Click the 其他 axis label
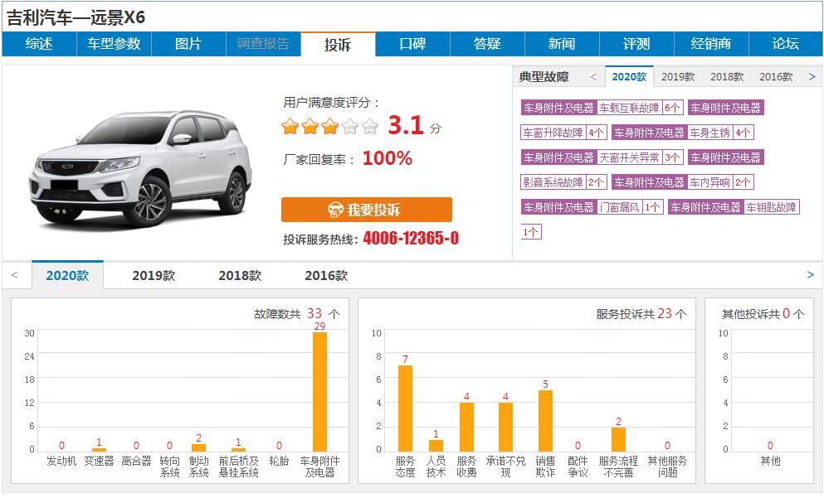This screenshot has height=498, width=824. pos(770,461)
